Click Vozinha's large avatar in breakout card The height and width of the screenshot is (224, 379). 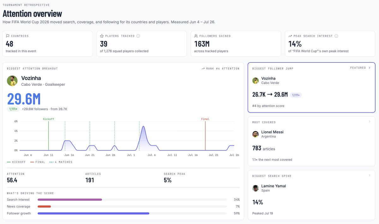(x=12, y=81)
